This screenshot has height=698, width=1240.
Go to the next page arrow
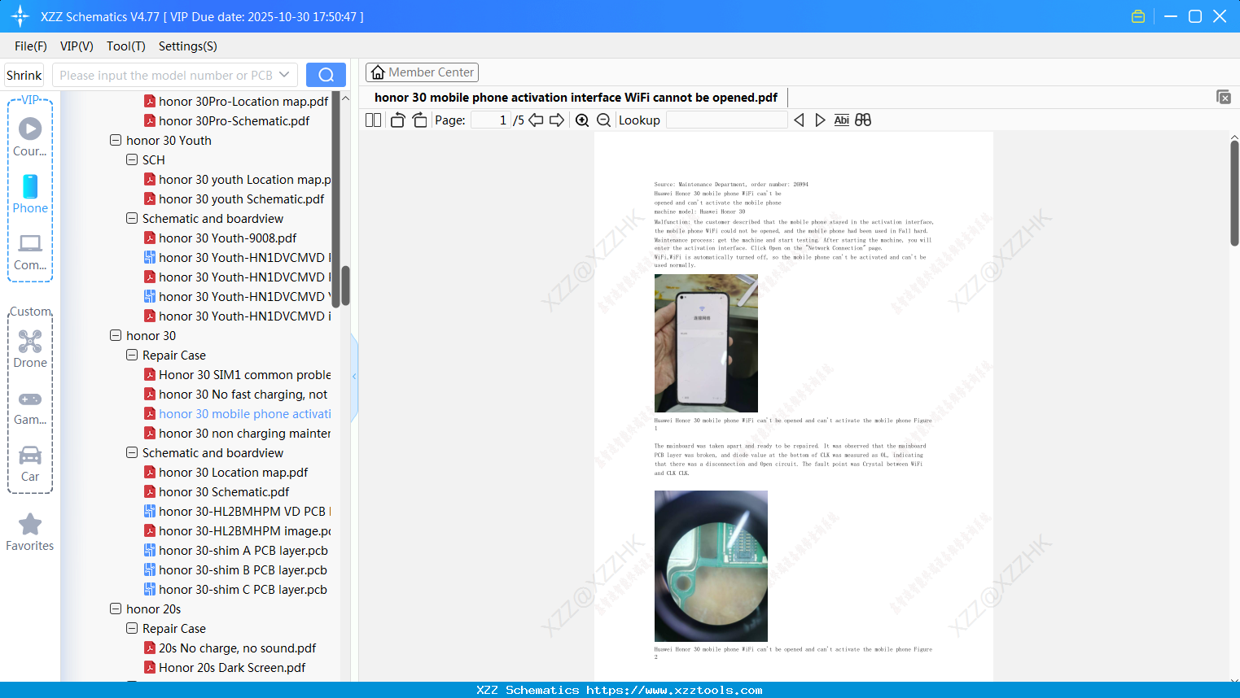point(557,120)
